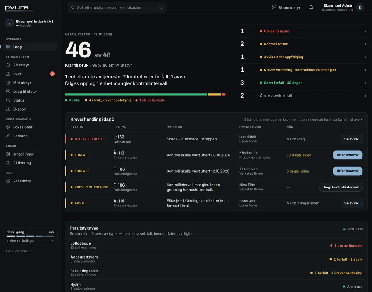Click 4 i bruk, krever oppfølging label
This screenshot has height=292, width=372.
coord(108,100)
